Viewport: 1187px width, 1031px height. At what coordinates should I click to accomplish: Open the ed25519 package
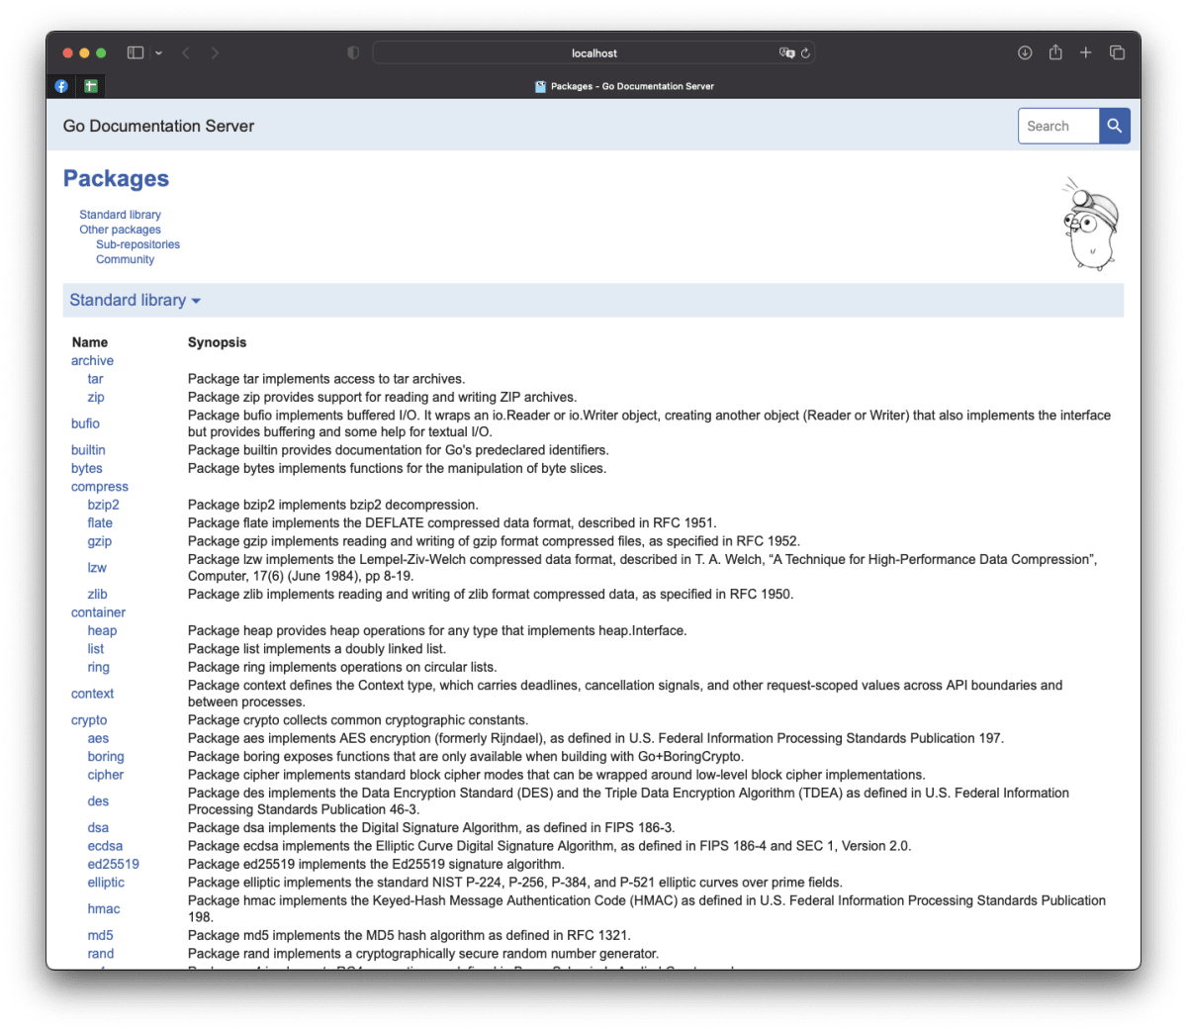(113, 864)
